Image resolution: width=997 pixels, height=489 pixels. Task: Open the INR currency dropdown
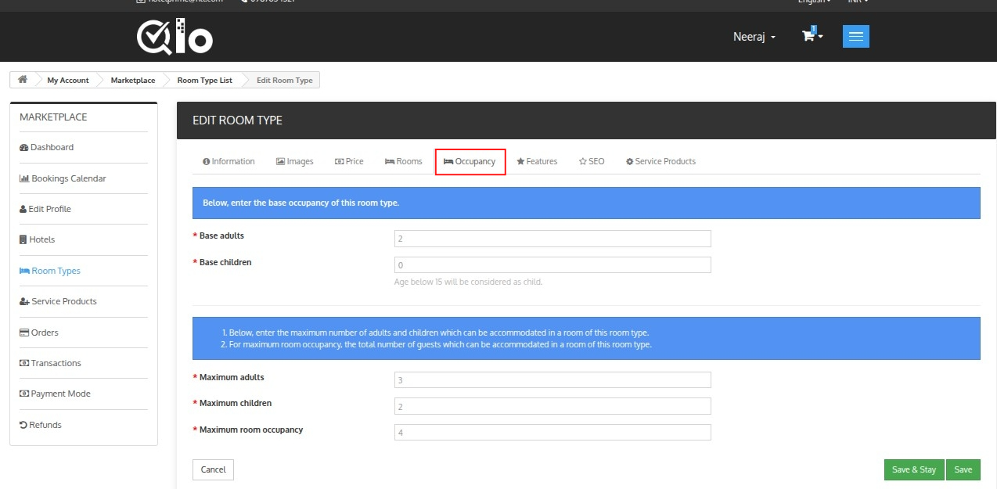pos(858,2)
